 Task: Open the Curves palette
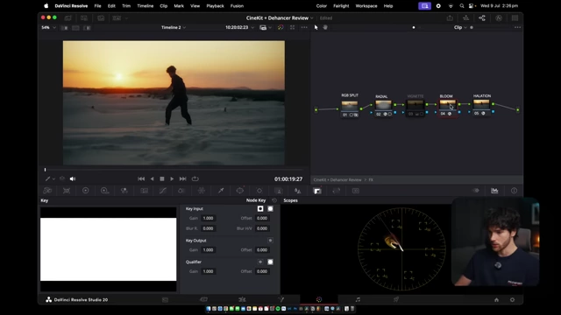(x=163, y=191)
